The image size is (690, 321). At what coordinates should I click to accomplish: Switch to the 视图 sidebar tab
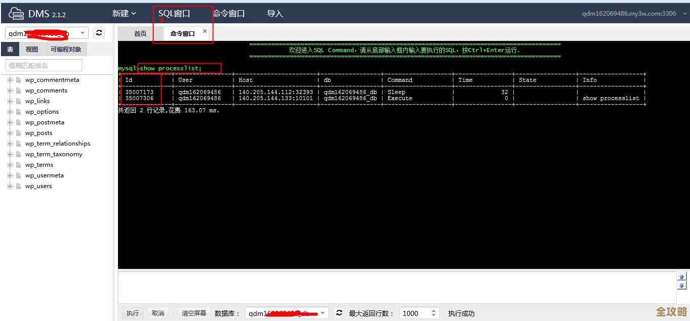pos(31,49)
